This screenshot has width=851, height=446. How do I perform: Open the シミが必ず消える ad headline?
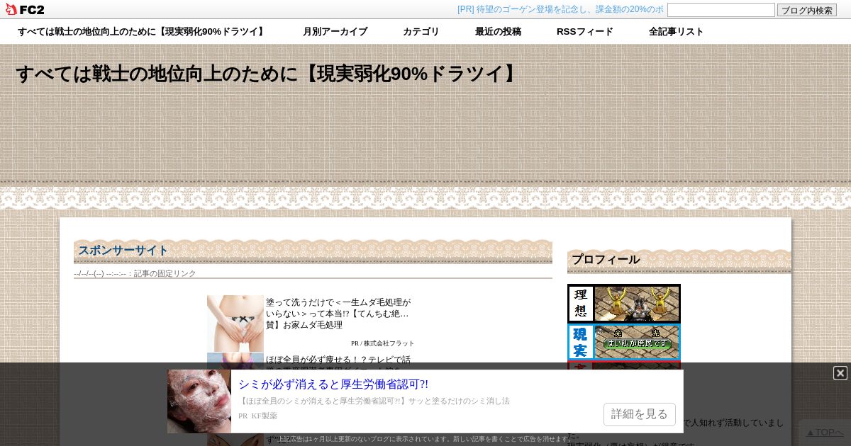333,384
